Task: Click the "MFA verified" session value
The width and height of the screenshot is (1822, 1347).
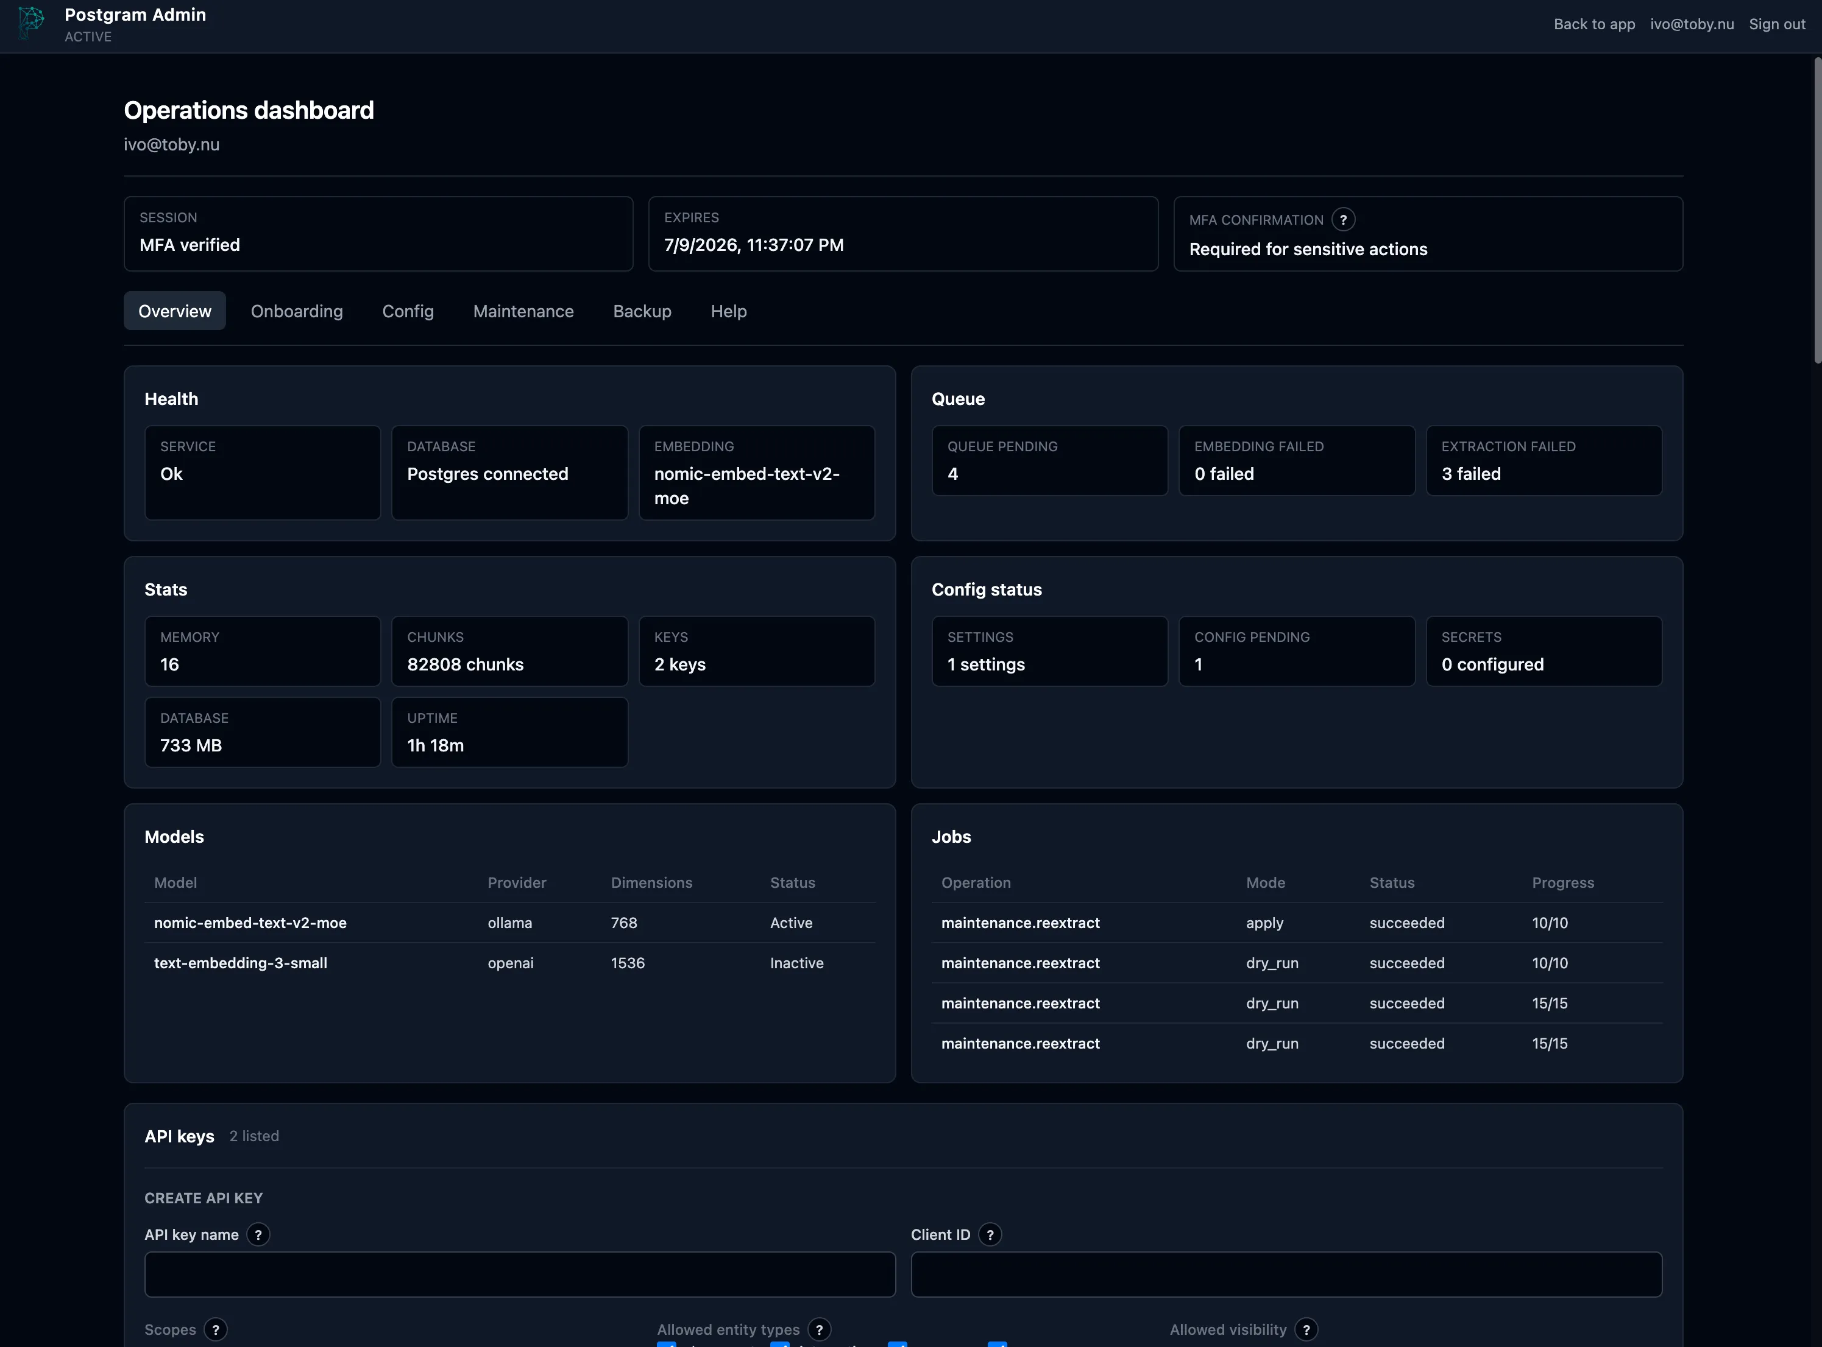Action: point(190,245)
